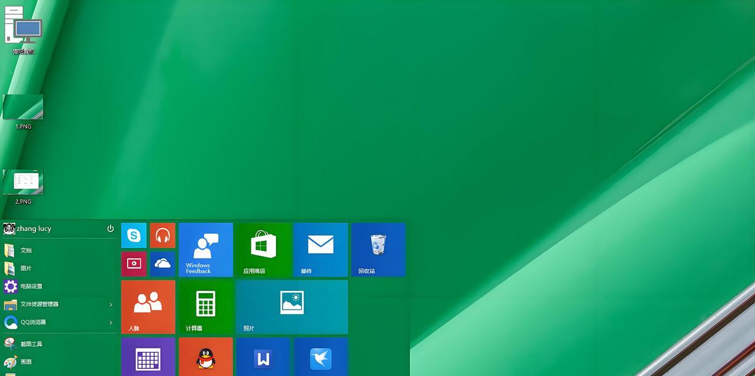Click the power button in Start menu
755x376 pixels.
click(x=110, y=229)
